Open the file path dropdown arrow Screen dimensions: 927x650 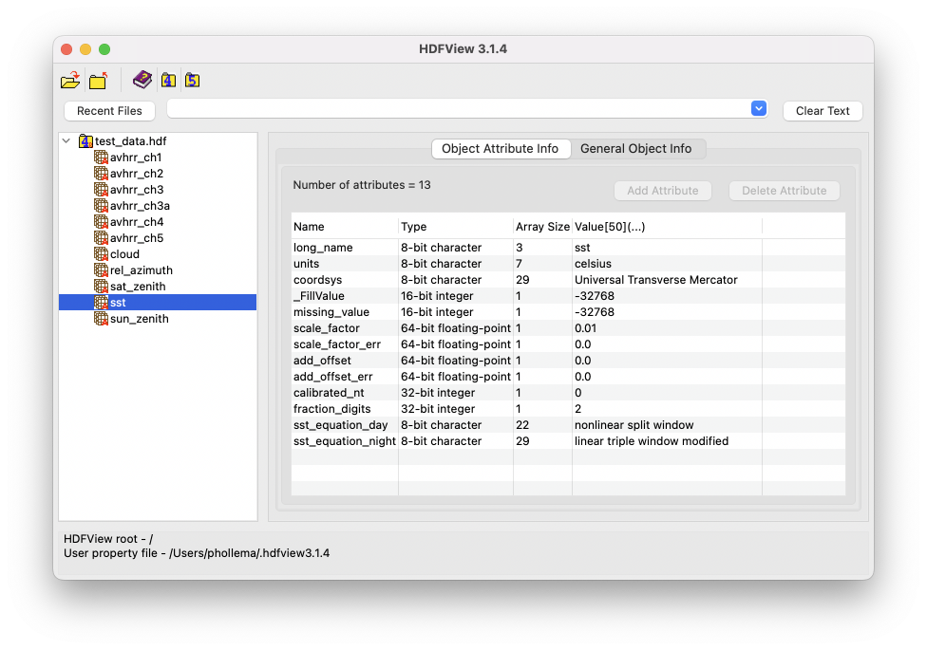pos(758,109)
